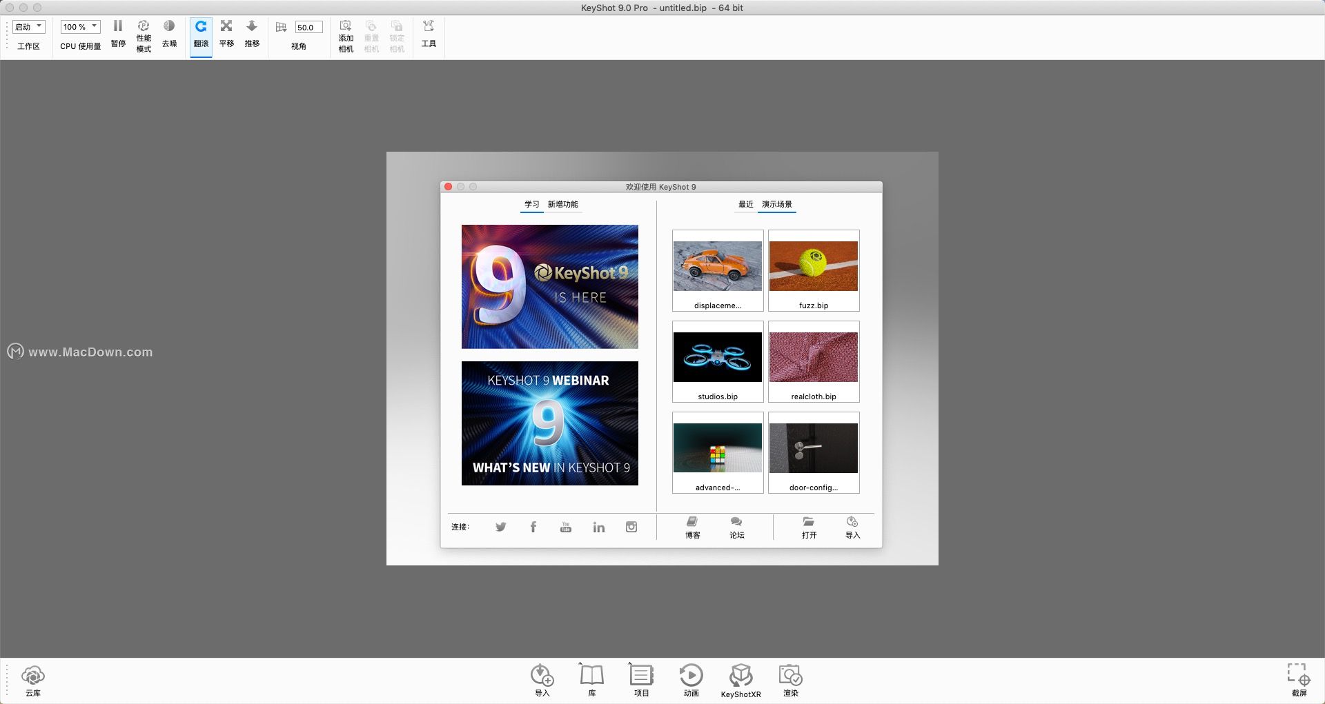Open the KeyShotXR panel
The height and width of the screenshot is (704, 1325).
coord(740,680)
